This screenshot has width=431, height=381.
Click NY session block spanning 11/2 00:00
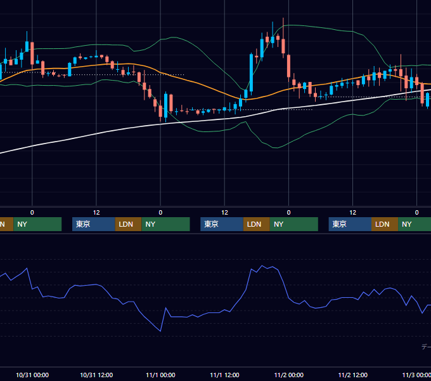(294, 224)
